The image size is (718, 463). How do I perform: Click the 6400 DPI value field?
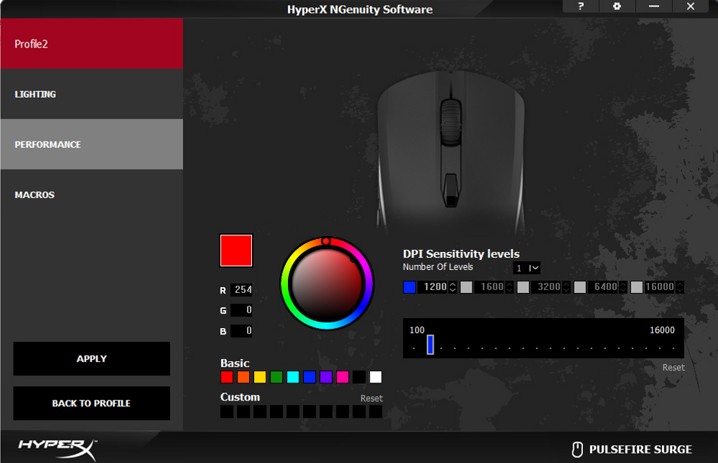tap(604, 287)
